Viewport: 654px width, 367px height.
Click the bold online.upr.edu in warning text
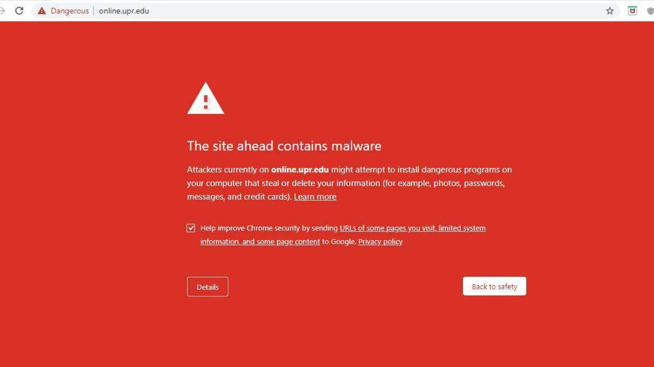300,169
